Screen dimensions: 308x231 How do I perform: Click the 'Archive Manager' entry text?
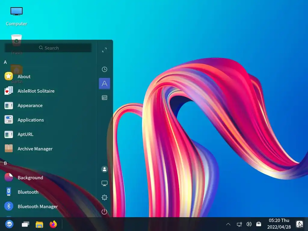[x=35, y=149]
